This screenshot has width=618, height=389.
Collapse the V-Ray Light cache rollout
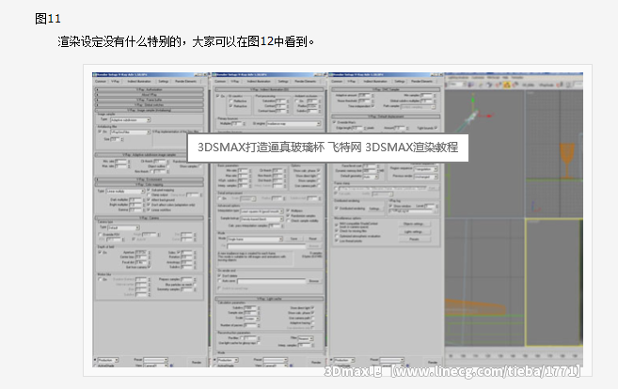(x=270, y=299)
